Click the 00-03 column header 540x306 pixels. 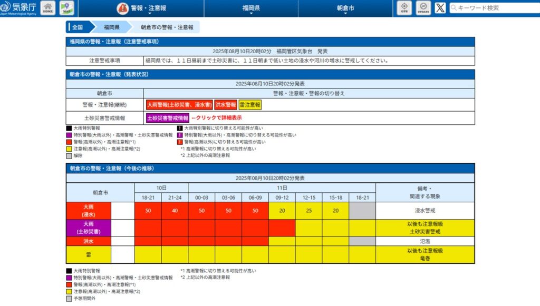click(201, 198)
